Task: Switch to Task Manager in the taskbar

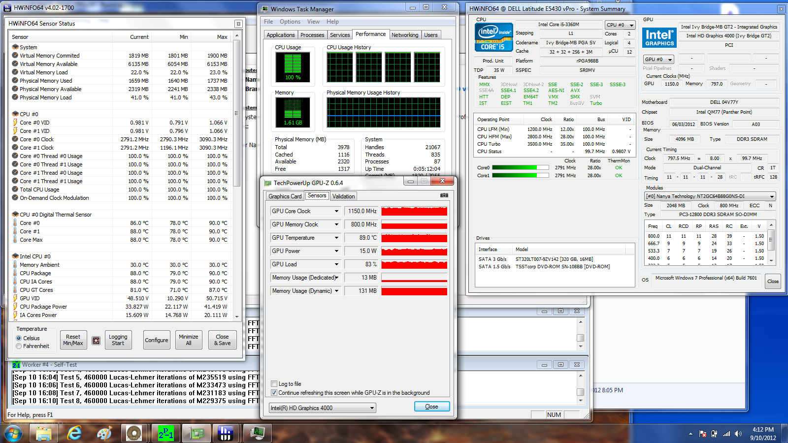Action: click(x=257, y=434)
